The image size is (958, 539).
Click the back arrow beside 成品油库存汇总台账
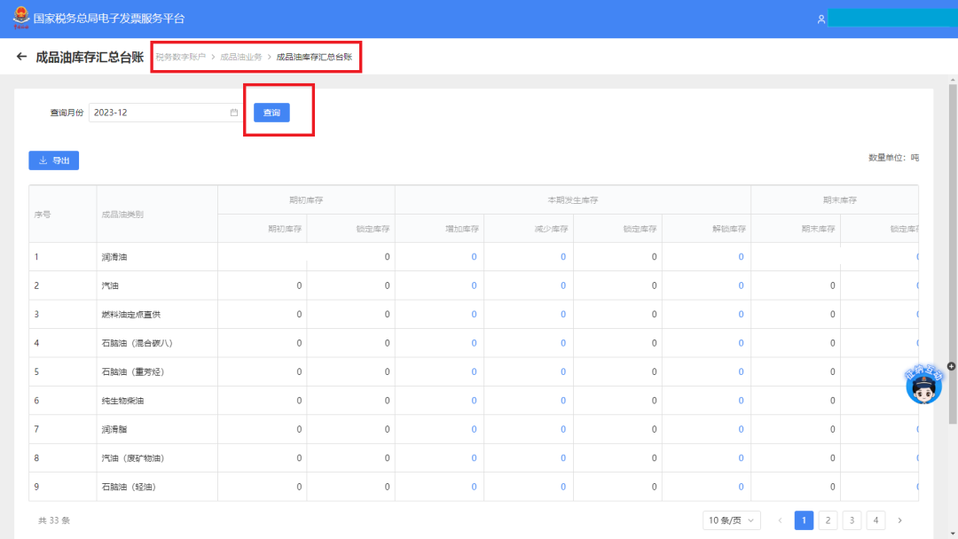(22, 57)
